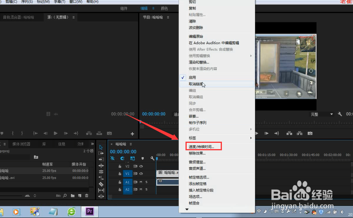
Task: Click New Bin folder icon
Action: (x=72, y=195)
